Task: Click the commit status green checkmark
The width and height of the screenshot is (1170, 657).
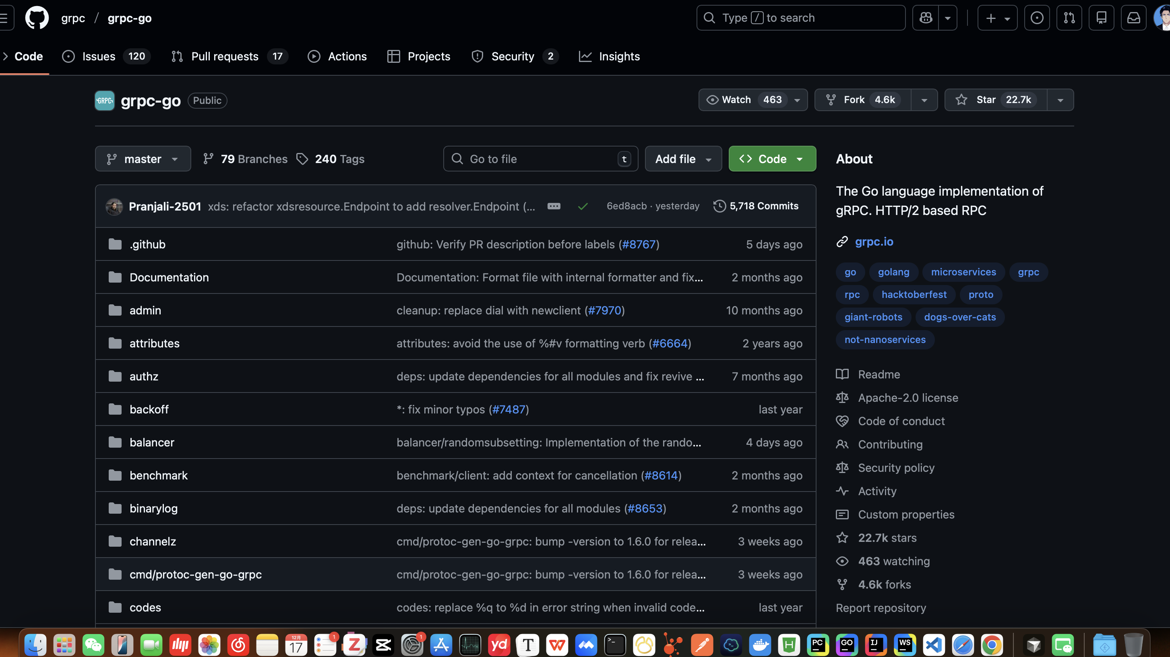Action: click(583, 207)
